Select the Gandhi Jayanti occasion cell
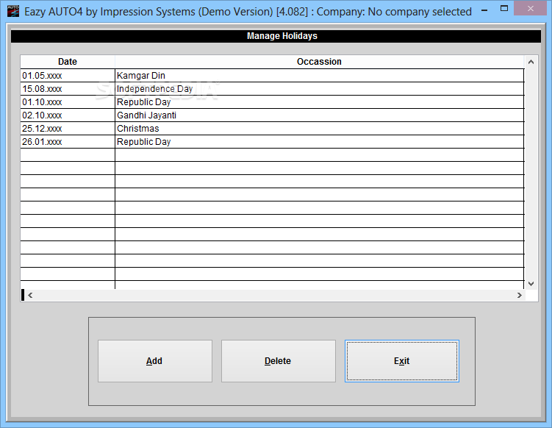This screenshot has width=552, height=428. point(319,115)
